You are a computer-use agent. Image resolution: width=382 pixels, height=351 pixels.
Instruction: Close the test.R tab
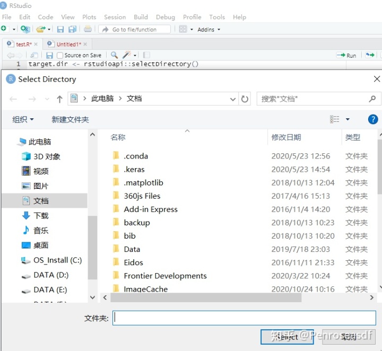pyautogui.click(x=36, y=44)
